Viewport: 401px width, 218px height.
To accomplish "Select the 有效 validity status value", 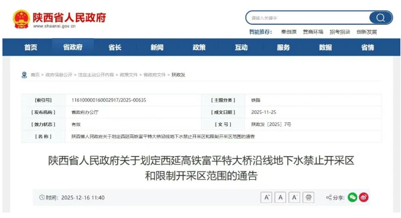I will tap(76, 124).
